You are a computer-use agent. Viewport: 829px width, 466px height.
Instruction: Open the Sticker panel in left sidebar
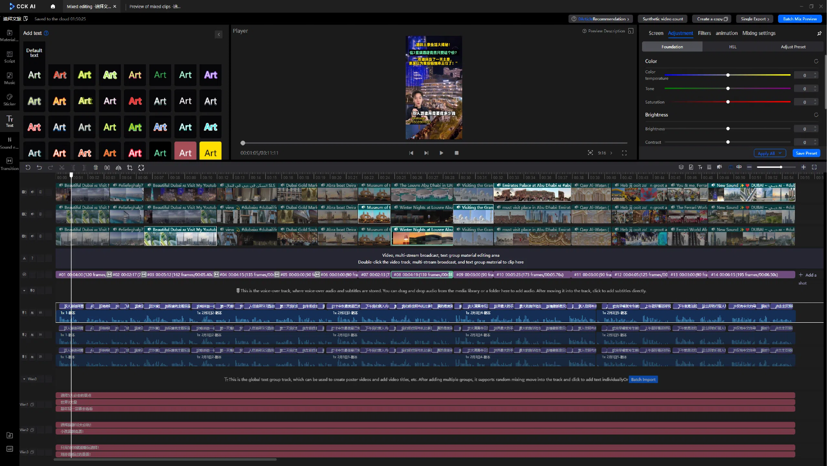9,99
